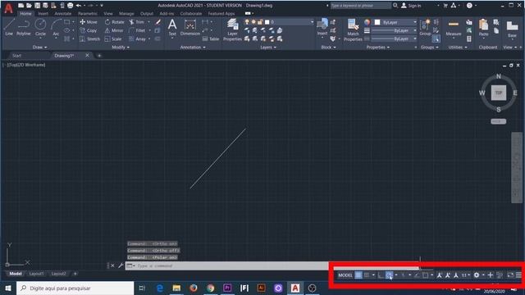Select the Line drawing tool
Screen dimensions: 525x295
pyautogui.click(x=9, y=27)
